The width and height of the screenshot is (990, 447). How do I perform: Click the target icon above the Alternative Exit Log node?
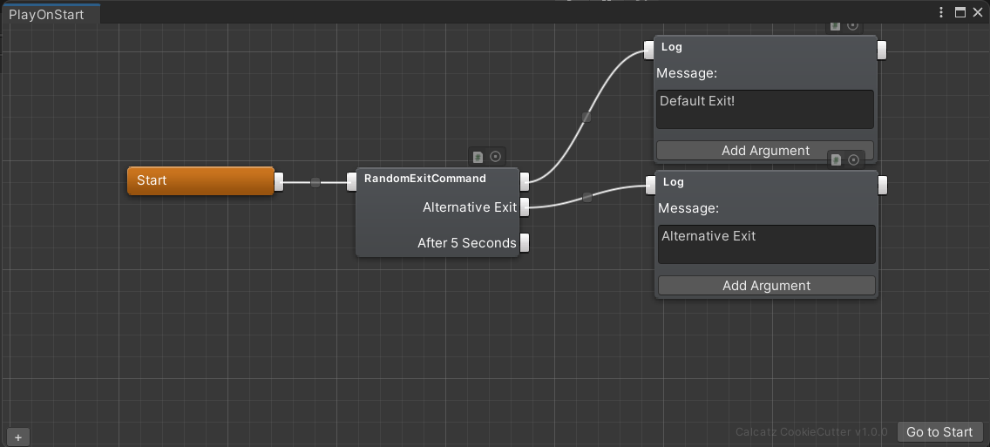(854, 159)
